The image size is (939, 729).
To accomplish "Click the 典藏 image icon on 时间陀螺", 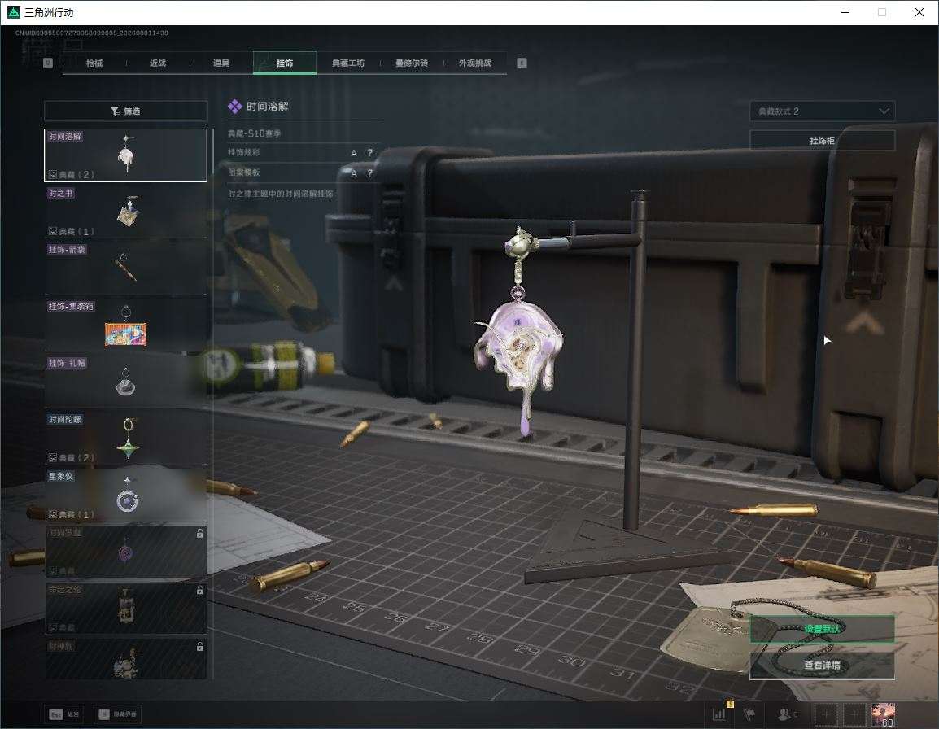I will click(x=53, y=457).
